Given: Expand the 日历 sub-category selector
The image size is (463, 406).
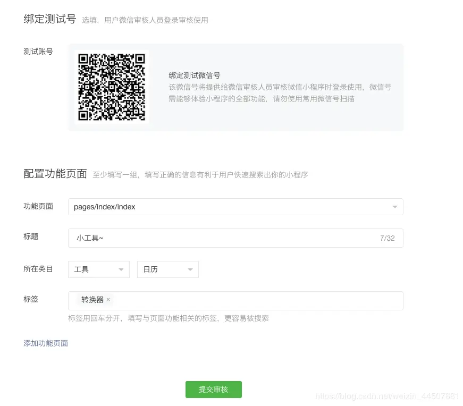Looking at the screenshot, I should 167,269.
